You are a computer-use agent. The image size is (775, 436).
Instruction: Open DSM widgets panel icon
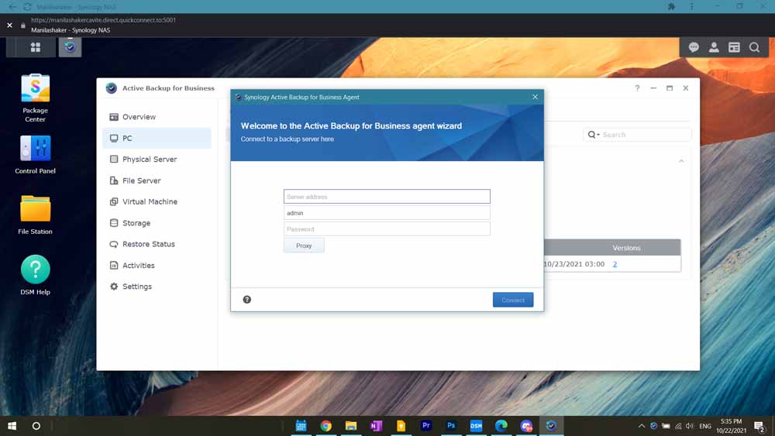(734, 47)
